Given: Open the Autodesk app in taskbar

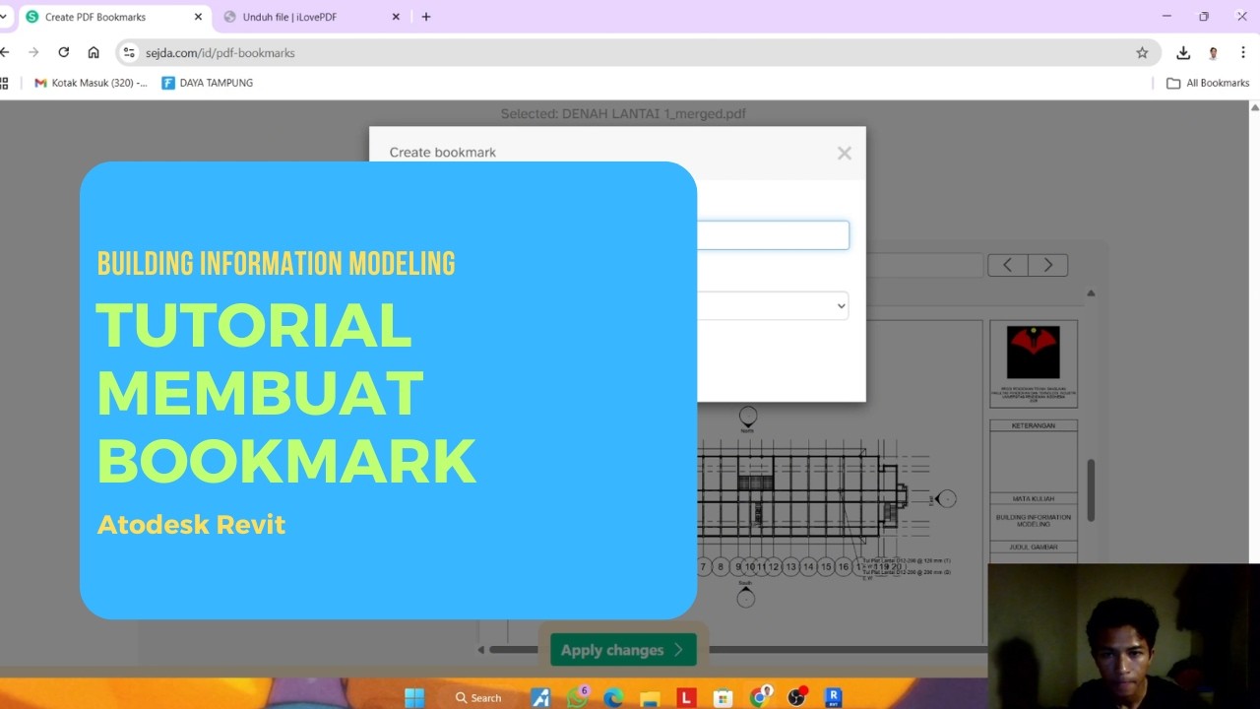Looking at the screenshot, I should (540, 697).
